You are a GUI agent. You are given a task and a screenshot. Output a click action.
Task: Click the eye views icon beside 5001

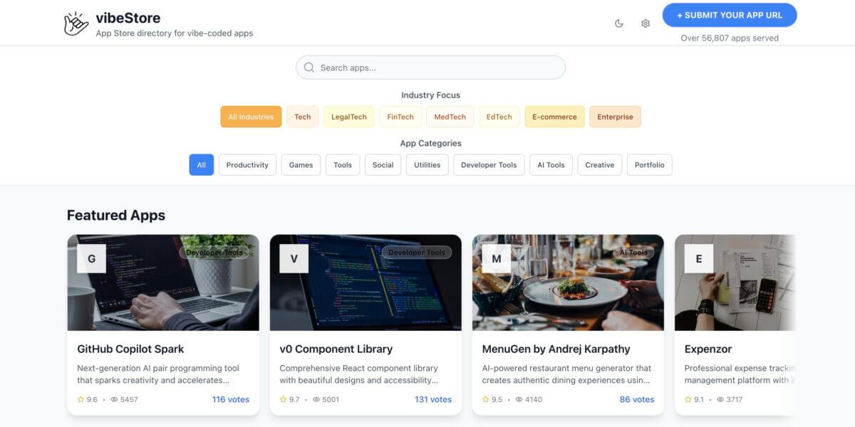316,400
